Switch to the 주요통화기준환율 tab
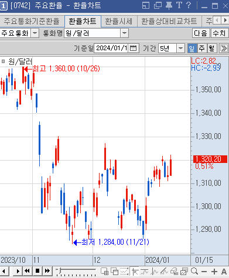 tap(32, 21)
